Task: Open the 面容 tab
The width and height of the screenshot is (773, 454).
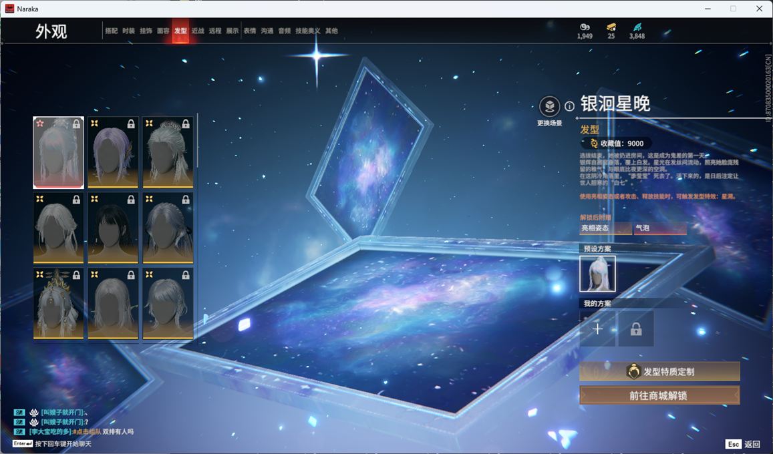Action: tap(163, 31)
